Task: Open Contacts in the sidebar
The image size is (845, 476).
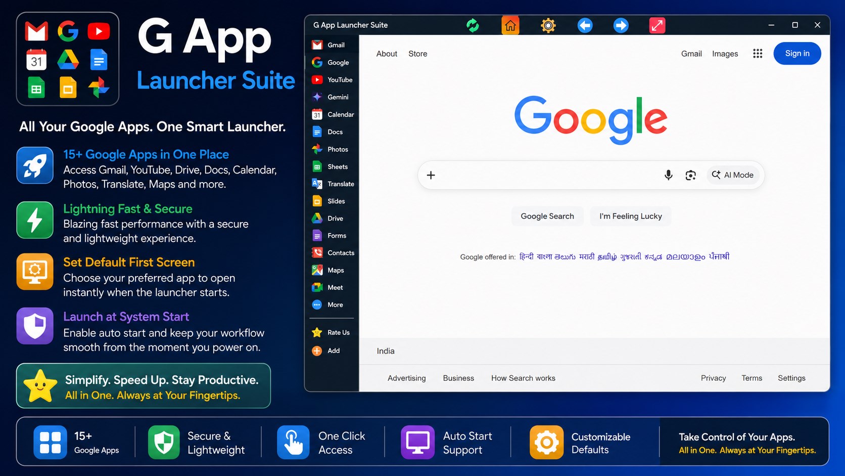Action: click(332, 253)
